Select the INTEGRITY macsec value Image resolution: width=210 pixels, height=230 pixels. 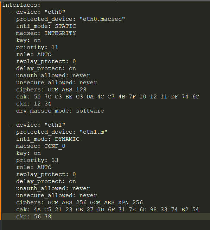60,33
